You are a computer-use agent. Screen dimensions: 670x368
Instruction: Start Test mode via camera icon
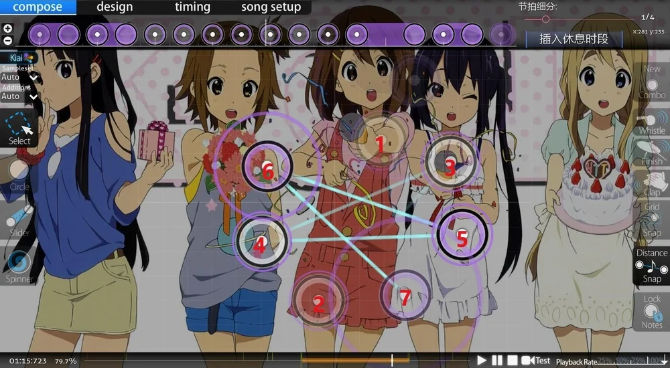(x=535, y=361)
